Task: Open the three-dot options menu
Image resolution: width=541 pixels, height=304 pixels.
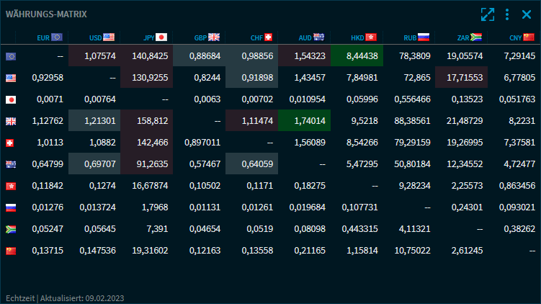Action: point(507,14)
